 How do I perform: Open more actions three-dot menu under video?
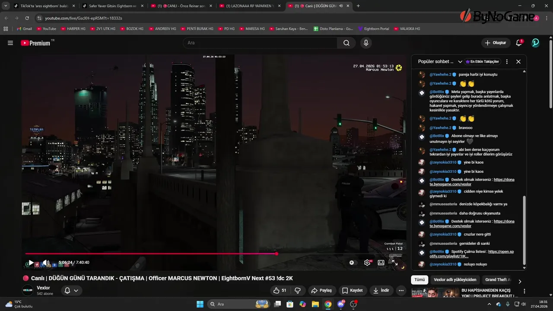(401, 290)
